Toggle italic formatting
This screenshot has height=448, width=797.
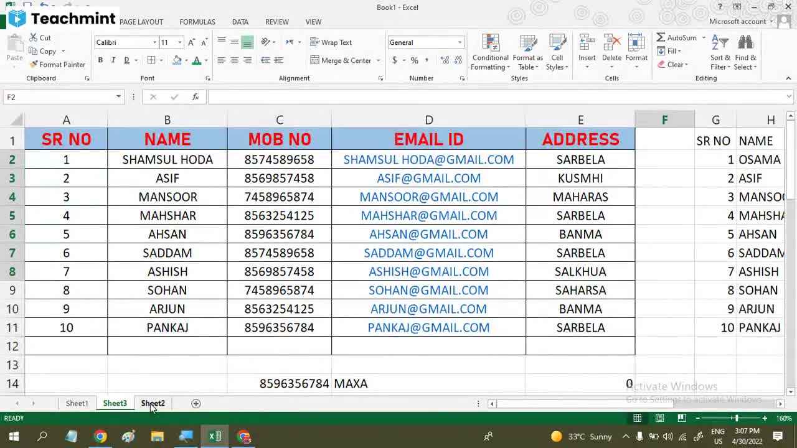coord(113,60)
